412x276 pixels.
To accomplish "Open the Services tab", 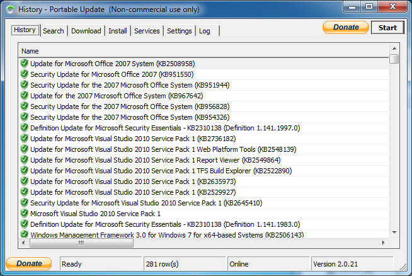I will (147, 31).
